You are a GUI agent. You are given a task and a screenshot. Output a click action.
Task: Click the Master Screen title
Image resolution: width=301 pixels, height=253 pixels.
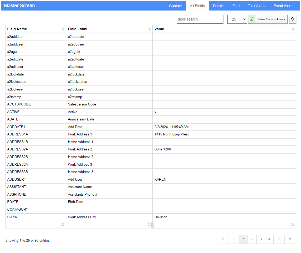[x=19, y=6]
